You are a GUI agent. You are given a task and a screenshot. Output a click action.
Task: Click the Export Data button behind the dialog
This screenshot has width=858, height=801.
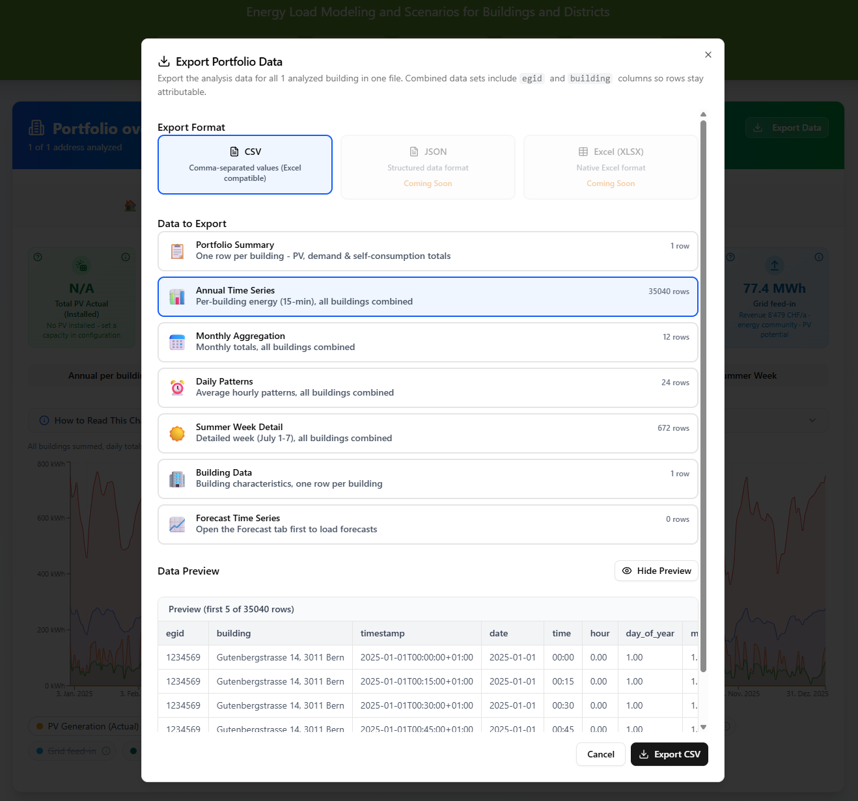[x=787, y=128]
